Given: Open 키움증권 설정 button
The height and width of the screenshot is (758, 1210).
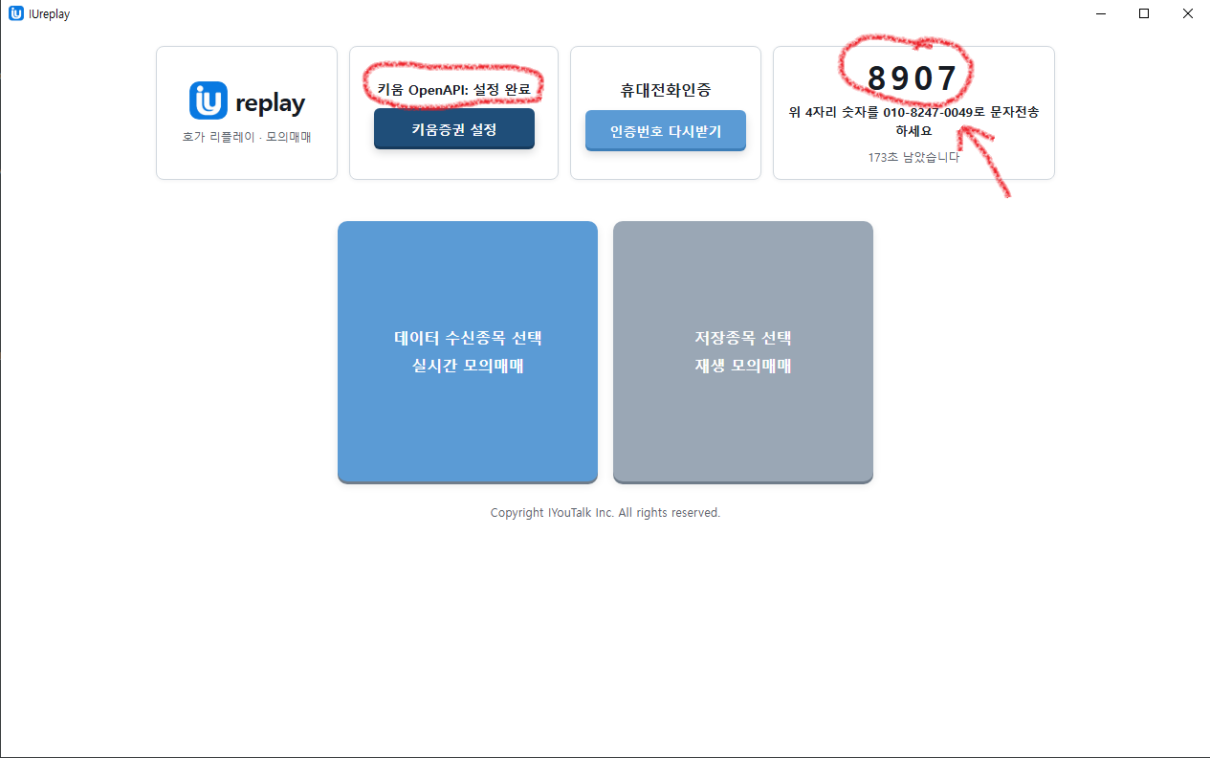Looking at the screenshot, I should coord(454,129).
